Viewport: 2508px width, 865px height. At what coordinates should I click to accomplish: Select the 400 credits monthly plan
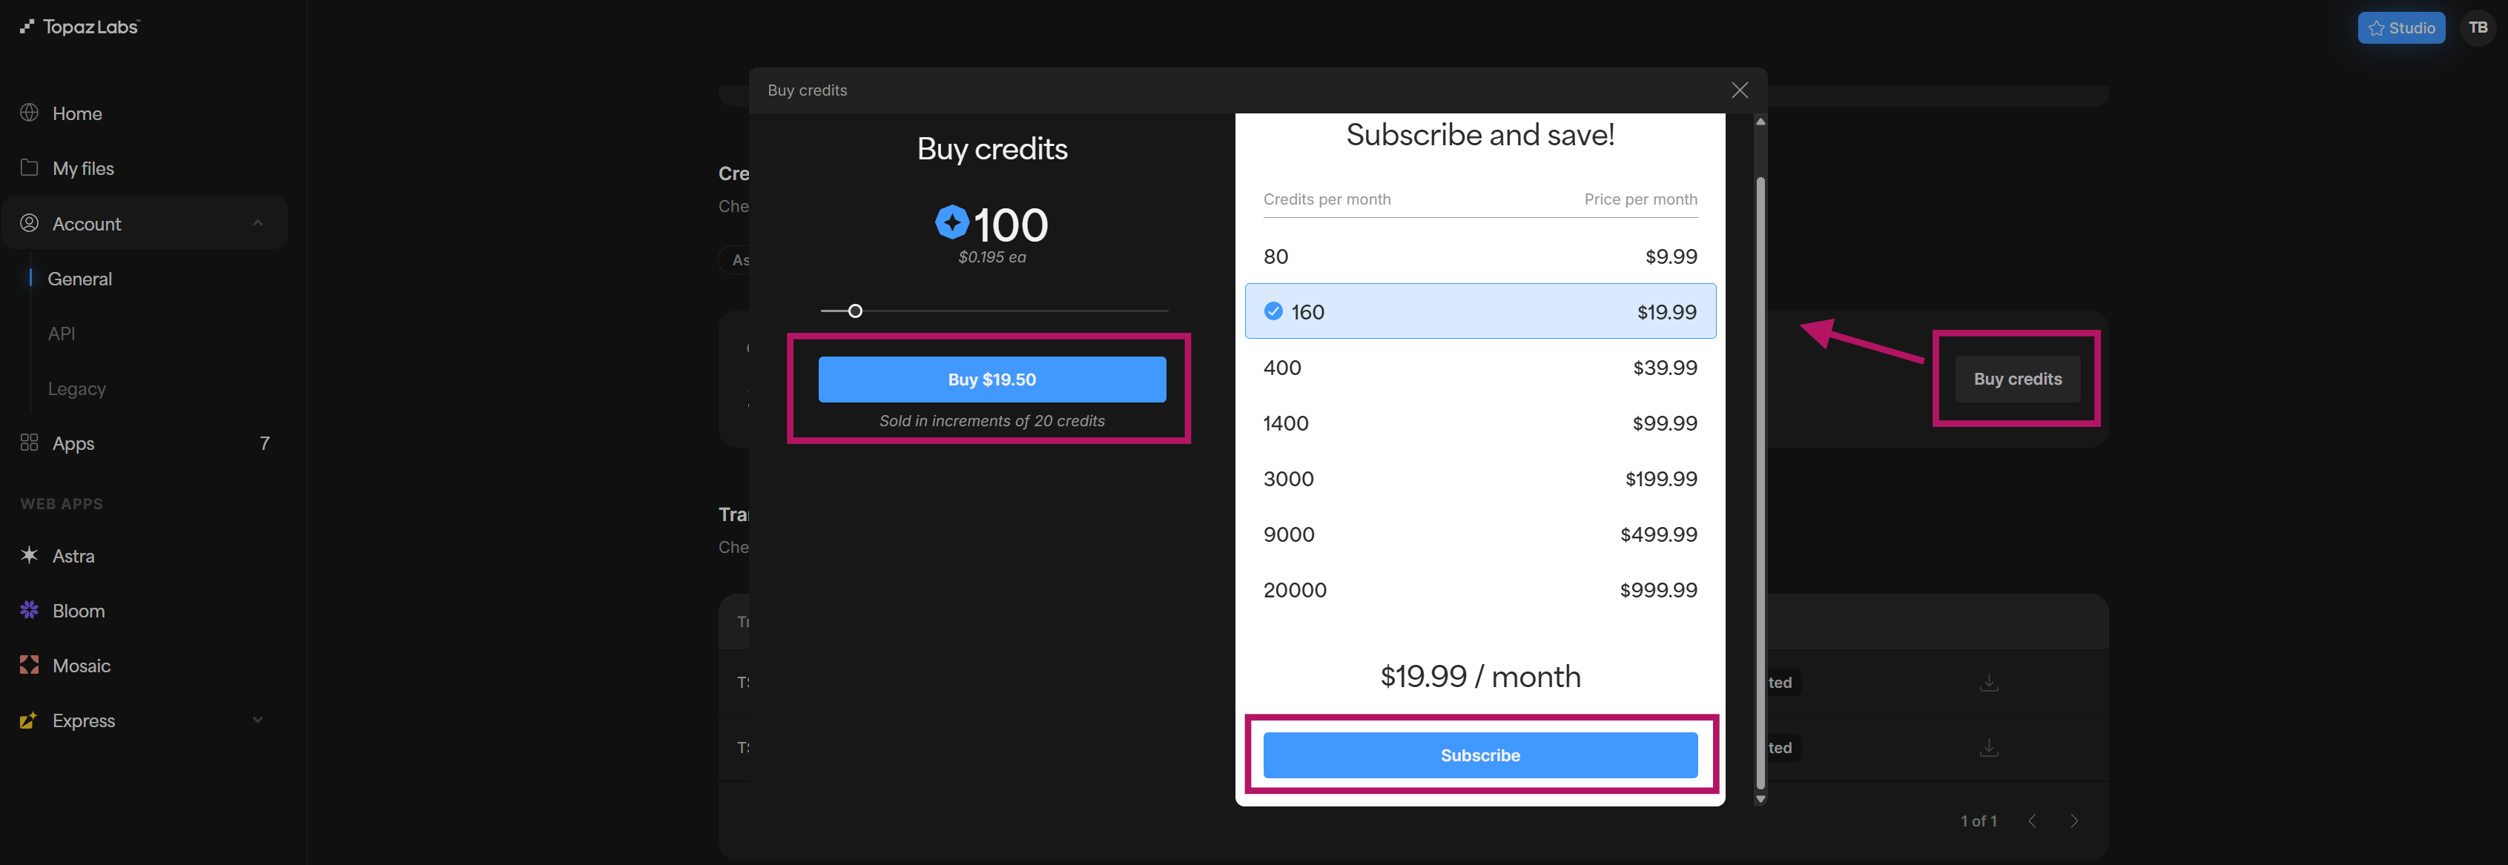(1479, 368)
